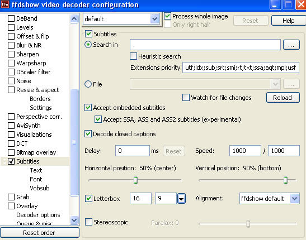Click the ffdshow app icon in title bar
The width and height of the screenshot is (306, 240).
(x=5, y=4)
